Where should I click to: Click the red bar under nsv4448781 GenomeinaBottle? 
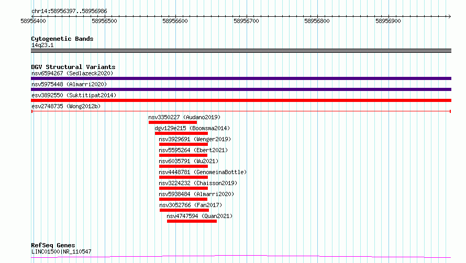point(183,177)
